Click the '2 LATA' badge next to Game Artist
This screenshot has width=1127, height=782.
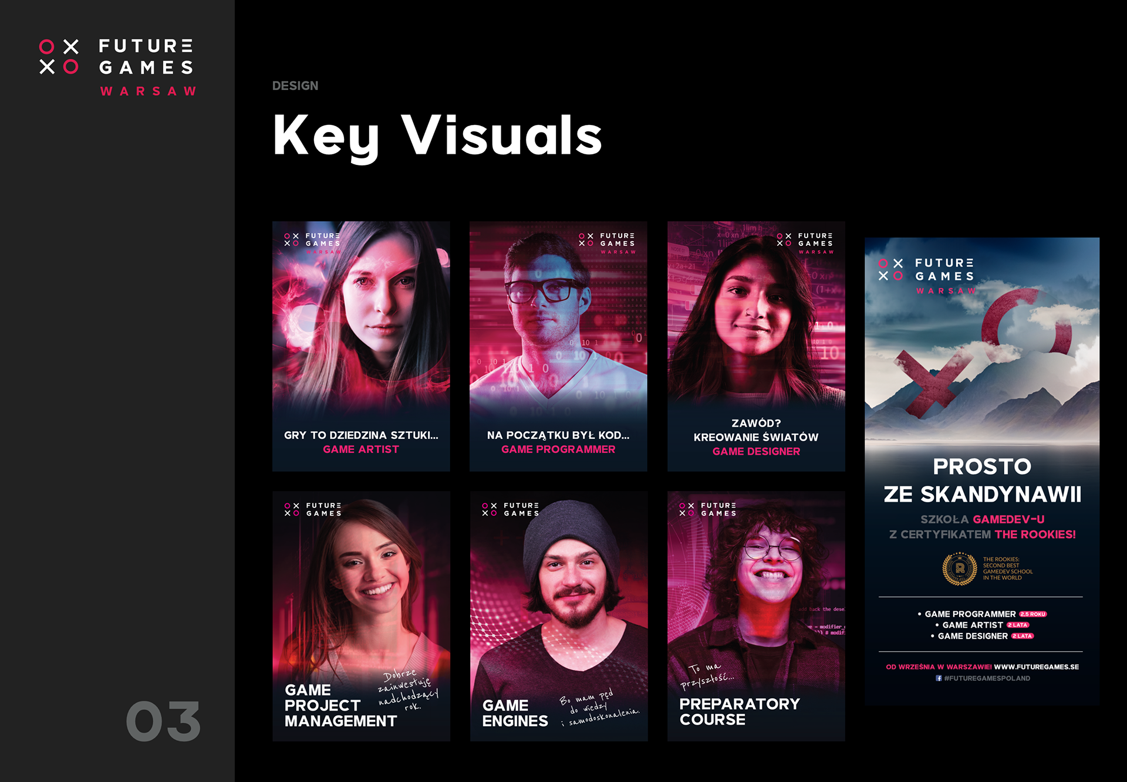click(1018, 625)
